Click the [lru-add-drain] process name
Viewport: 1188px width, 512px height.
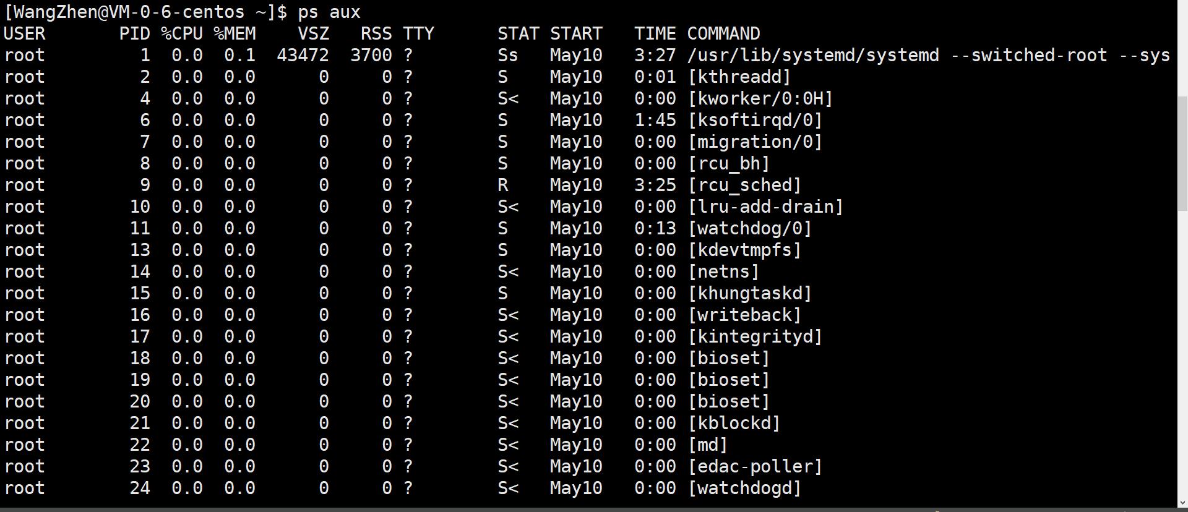click(765, 207)
